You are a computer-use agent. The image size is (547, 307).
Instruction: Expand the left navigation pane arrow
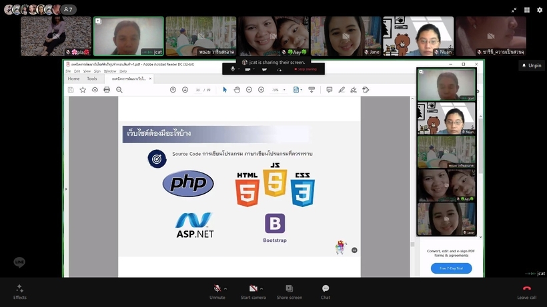coord(66,189)
